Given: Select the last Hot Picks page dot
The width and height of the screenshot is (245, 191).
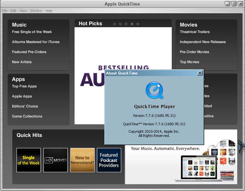Looking at the screenshot, I should click(138, 24).
